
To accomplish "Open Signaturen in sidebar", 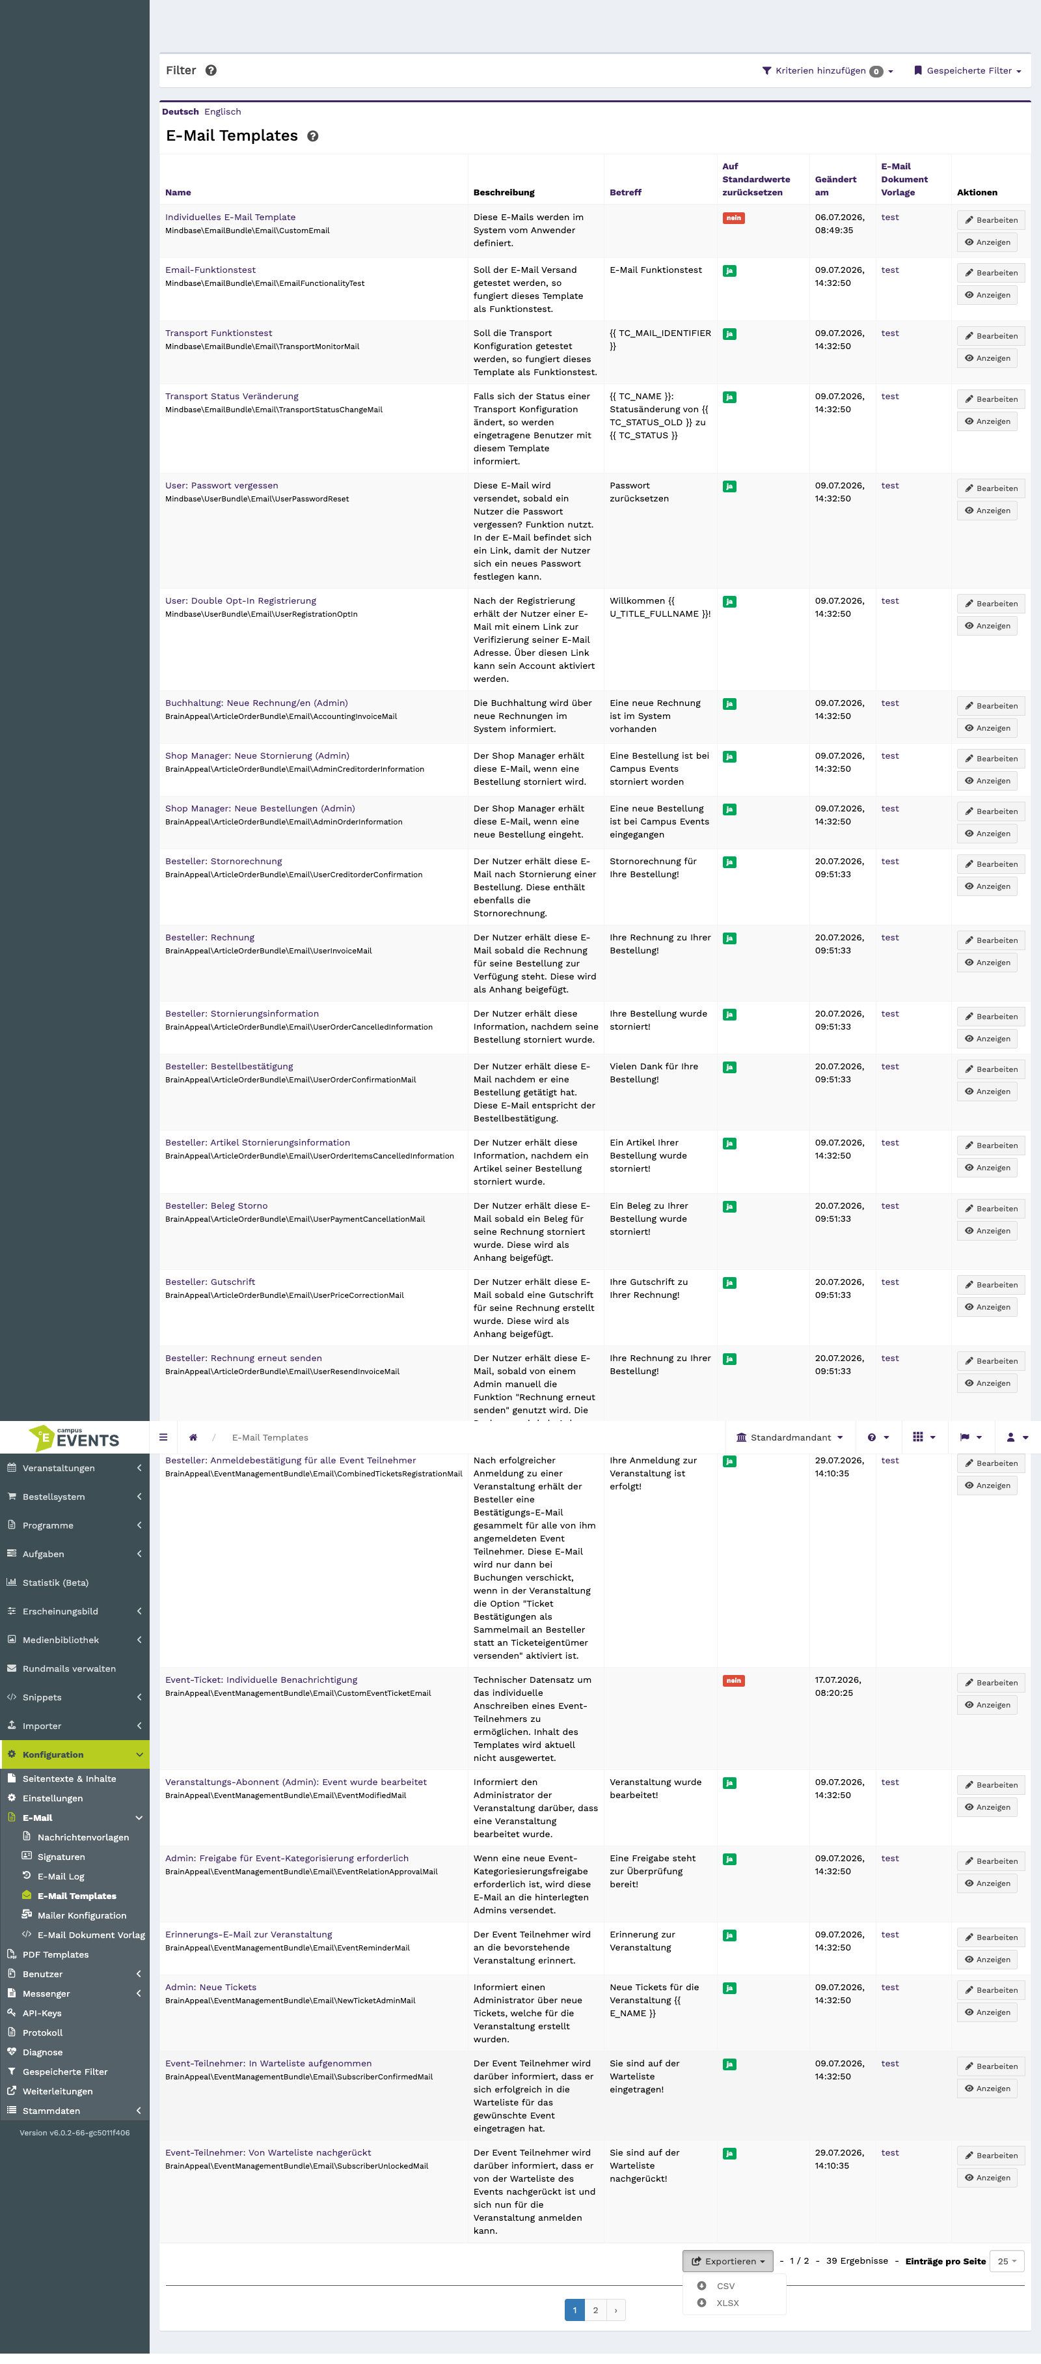I will coord(61,1857).
